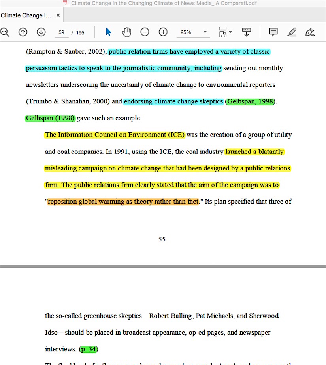Screen dimensions: 326x365
Task: Click the scrolling mode keyboard-arrow icon
Action: tap(247, 32)
